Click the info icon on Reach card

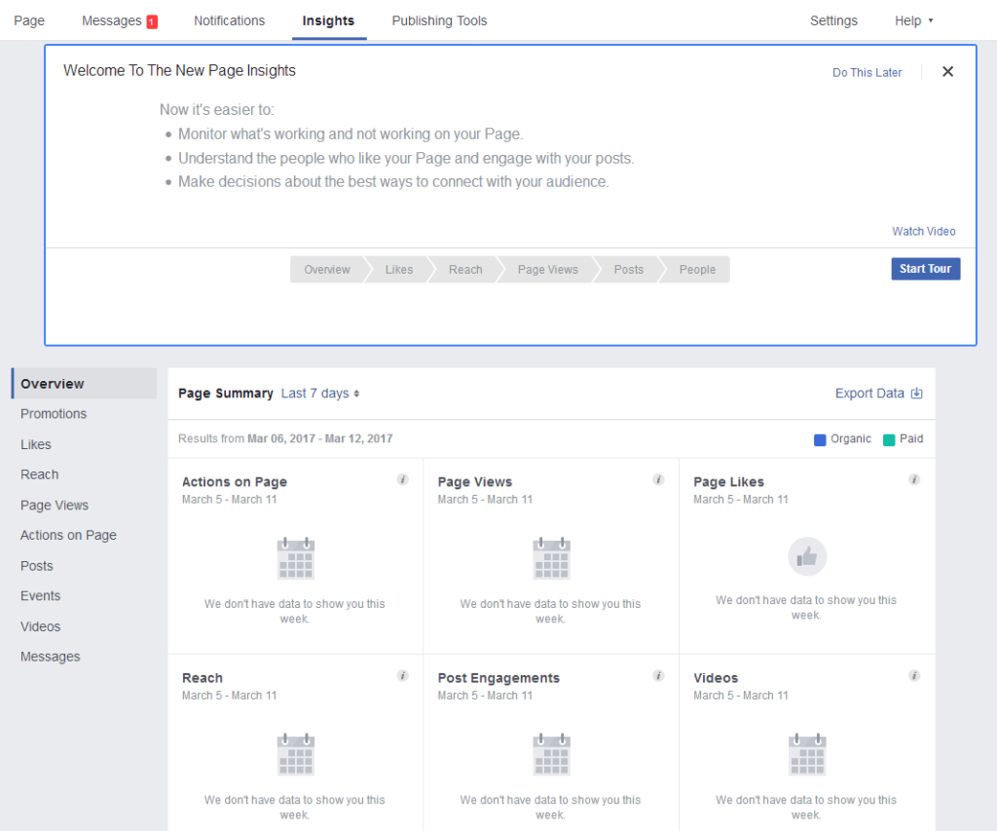pos(403,675)
